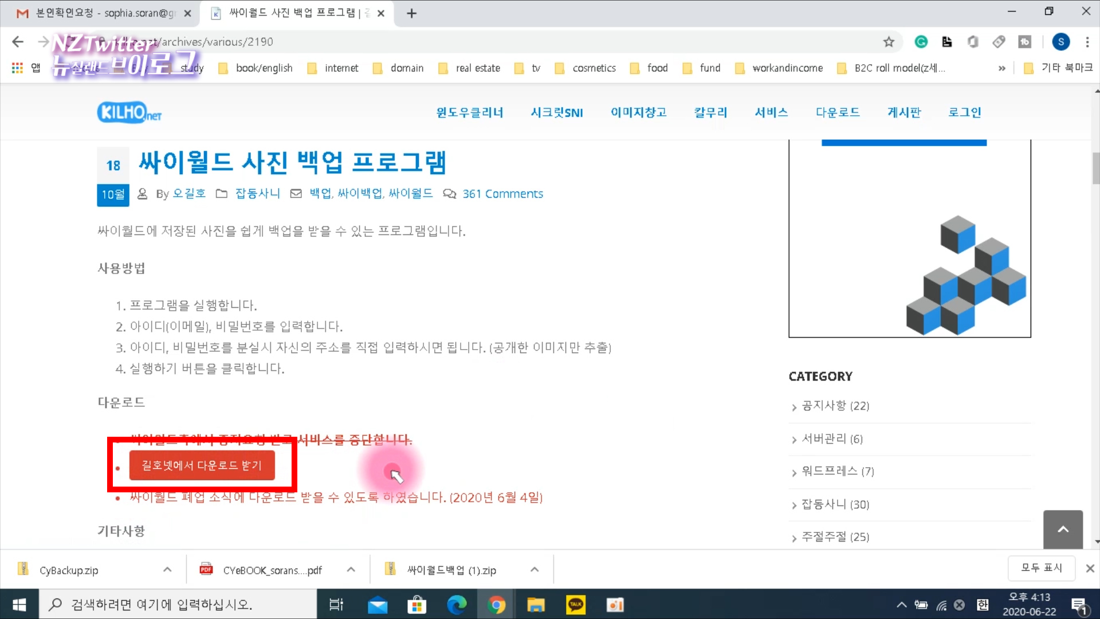Close the Gmail tab
Image resolution: width=1100 pixels, height=619 pixels.
(187, 13)
